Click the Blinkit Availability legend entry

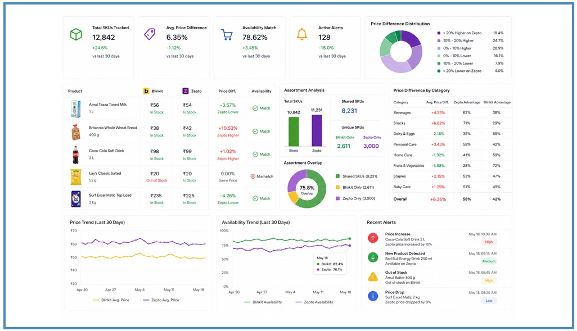tap(263, 302)
